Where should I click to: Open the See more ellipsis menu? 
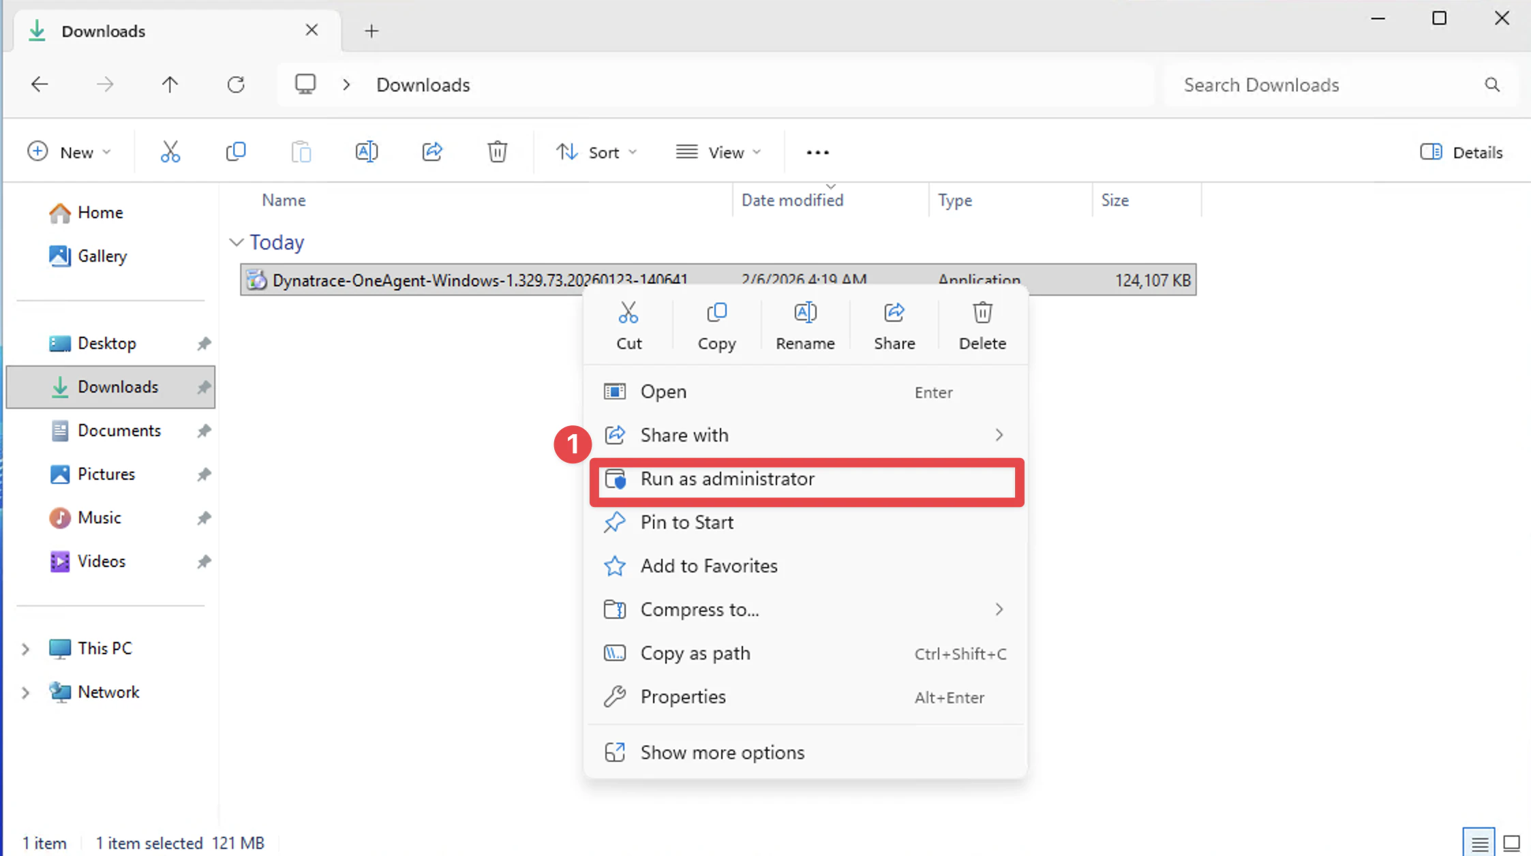click(817, 153)
